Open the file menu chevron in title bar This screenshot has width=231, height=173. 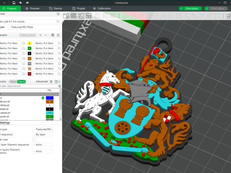[4, 3]
